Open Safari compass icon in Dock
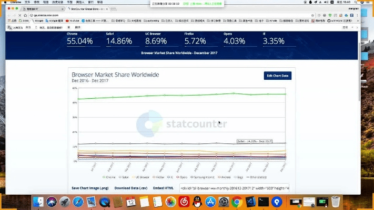Viewport: 374px width, 210px height. tap(77, 202)
